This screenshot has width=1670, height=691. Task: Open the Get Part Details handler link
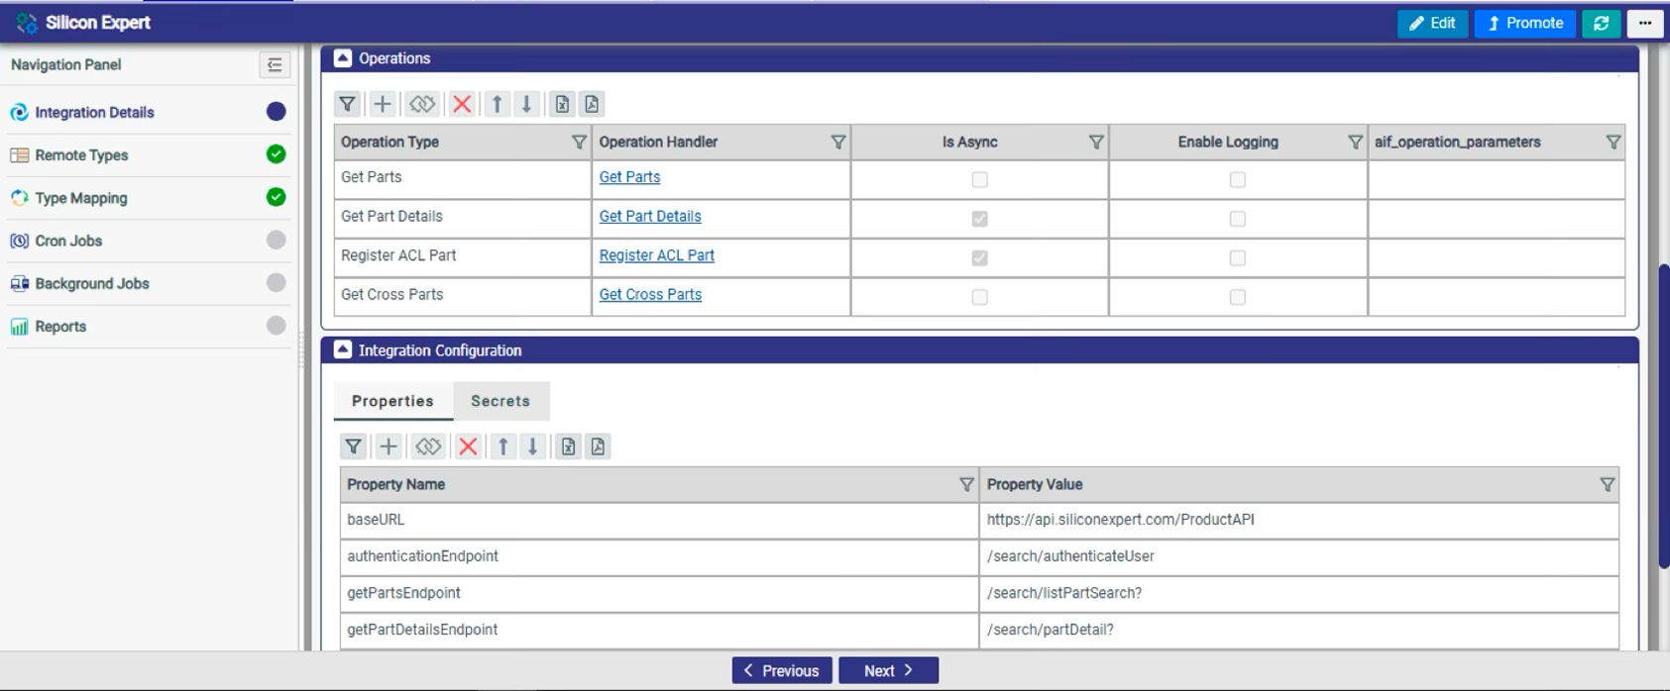(650, 216)
